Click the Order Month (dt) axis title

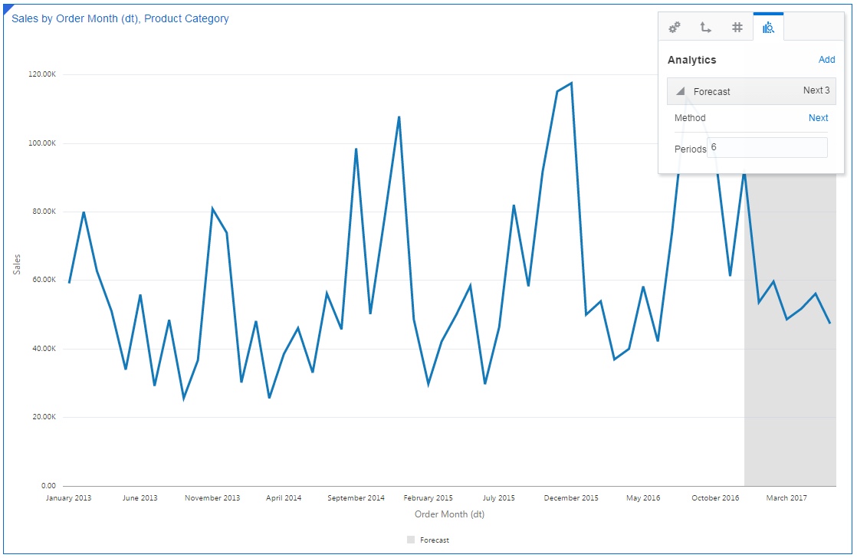coord(449,514)
